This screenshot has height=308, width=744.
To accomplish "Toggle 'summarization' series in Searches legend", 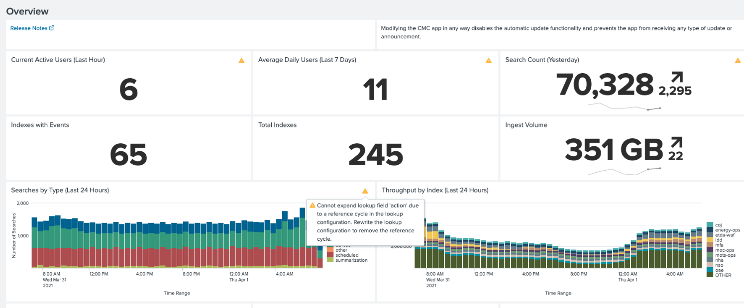I will (x=351, y=260).
